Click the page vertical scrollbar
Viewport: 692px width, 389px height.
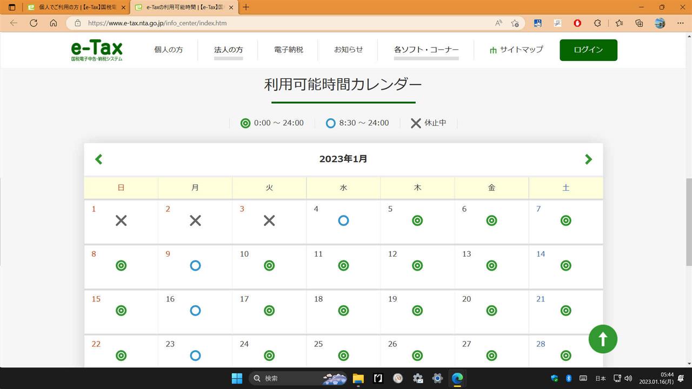(x=688, y=221)
